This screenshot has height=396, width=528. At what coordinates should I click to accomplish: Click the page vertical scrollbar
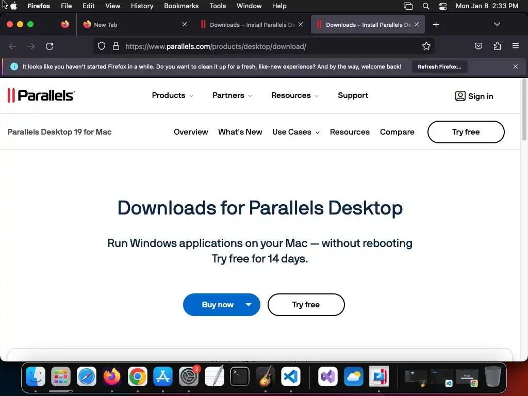coord(524,110)
